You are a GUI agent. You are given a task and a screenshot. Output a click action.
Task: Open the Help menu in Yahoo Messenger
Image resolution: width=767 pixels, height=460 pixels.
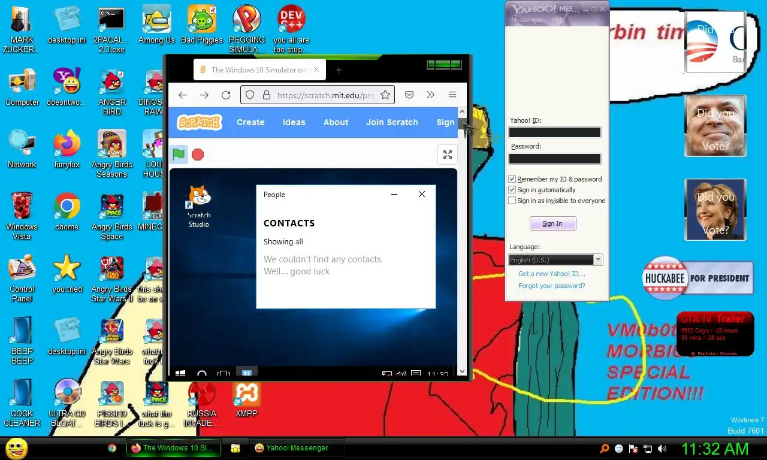pos(558,20)
